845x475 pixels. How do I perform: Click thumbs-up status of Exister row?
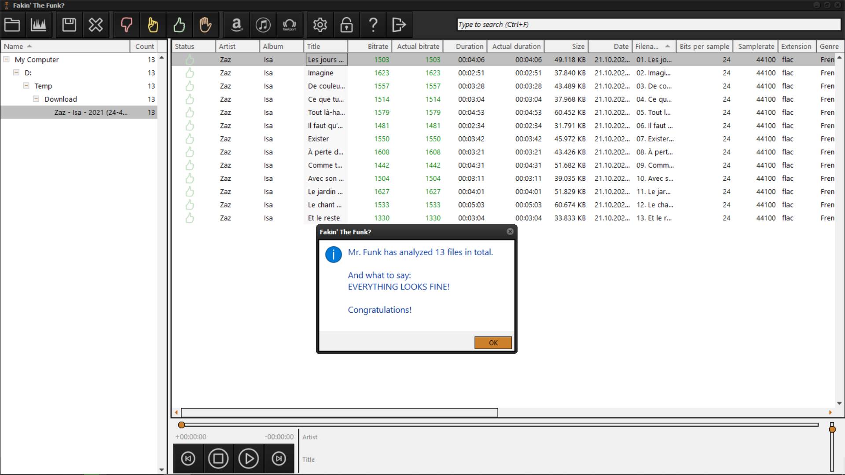[190, 139]
